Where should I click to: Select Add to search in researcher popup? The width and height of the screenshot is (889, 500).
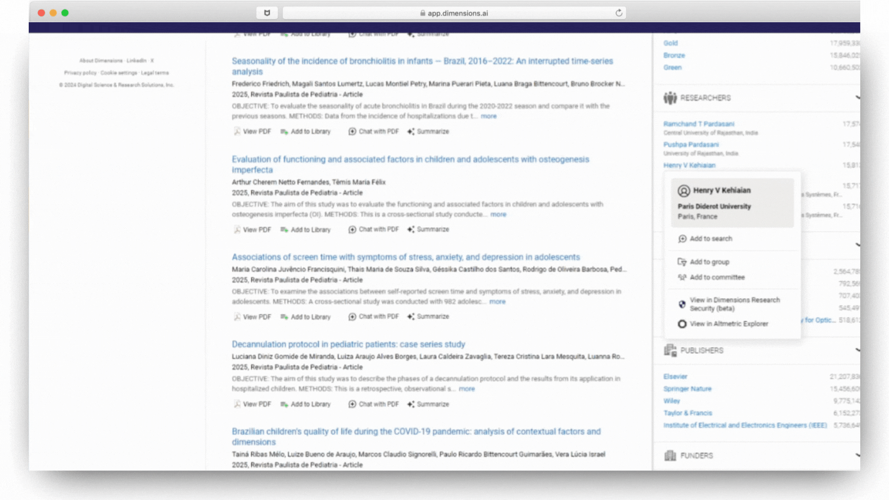click(x=711, y=239)
